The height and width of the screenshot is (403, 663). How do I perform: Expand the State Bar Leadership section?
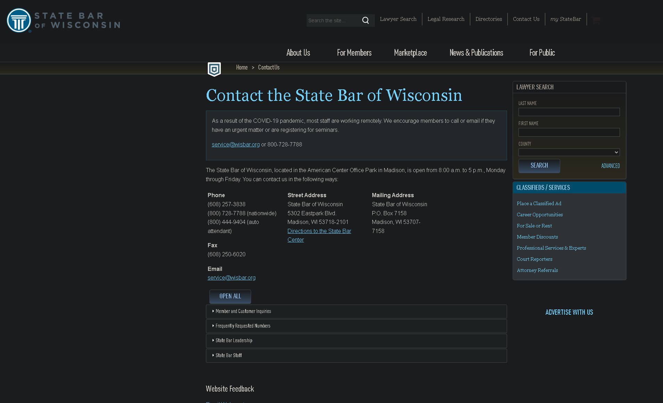[x=234, y=341]
